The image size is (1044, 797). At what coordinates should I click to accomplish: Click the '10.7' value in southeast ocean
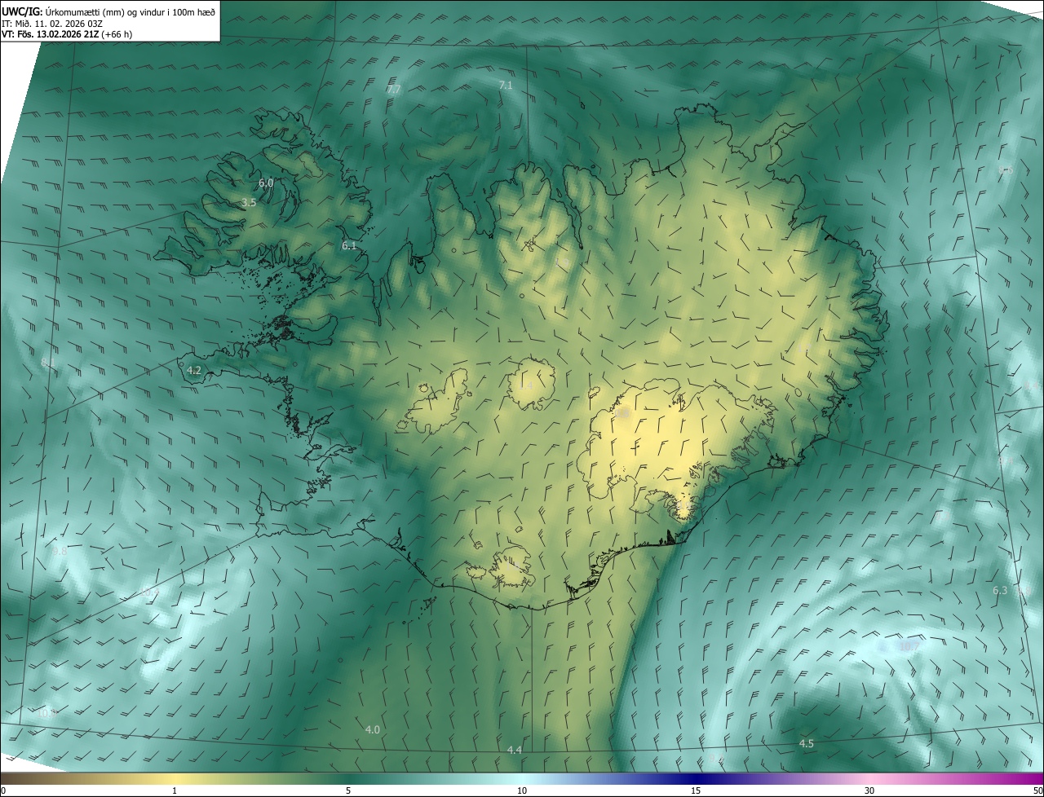[909, 646]
